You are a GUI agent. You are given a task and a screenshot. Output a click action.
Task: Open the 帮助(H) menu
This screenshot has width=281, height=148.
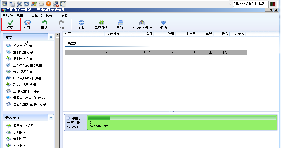pos(66,15)
